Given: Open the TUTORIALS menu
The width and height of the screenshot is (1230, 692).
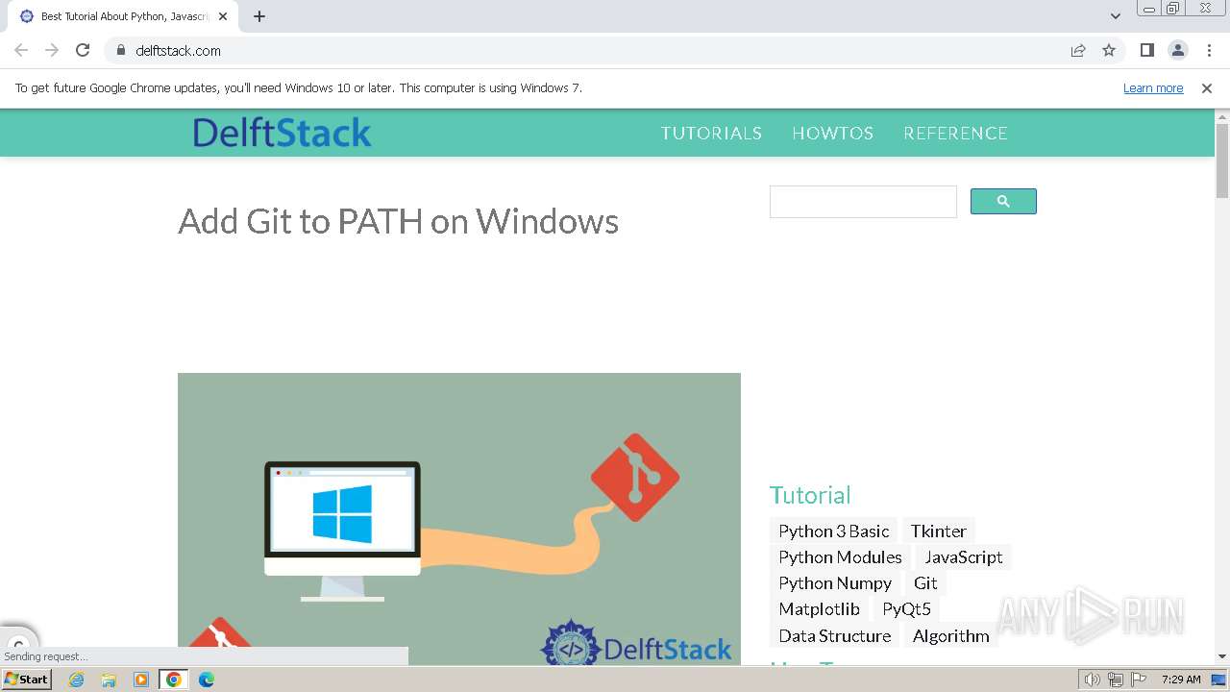Looking at the screenshot, I should [711, 133].
